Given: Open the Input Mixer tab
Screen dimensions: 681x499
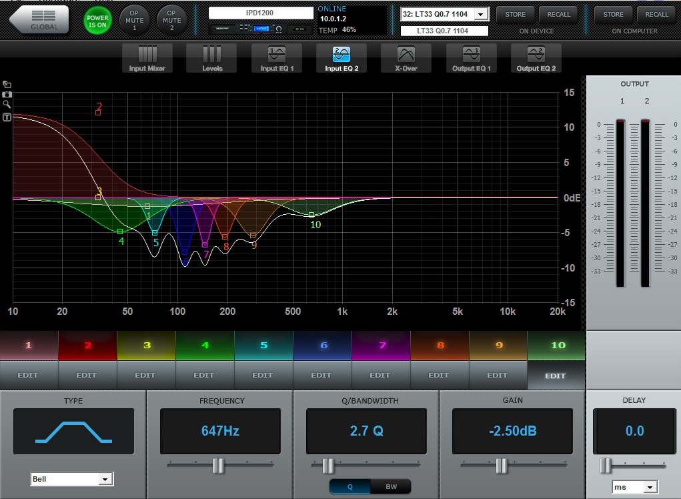Looking at the screenshot, I should pyautogui.click(x=147, y=58).
